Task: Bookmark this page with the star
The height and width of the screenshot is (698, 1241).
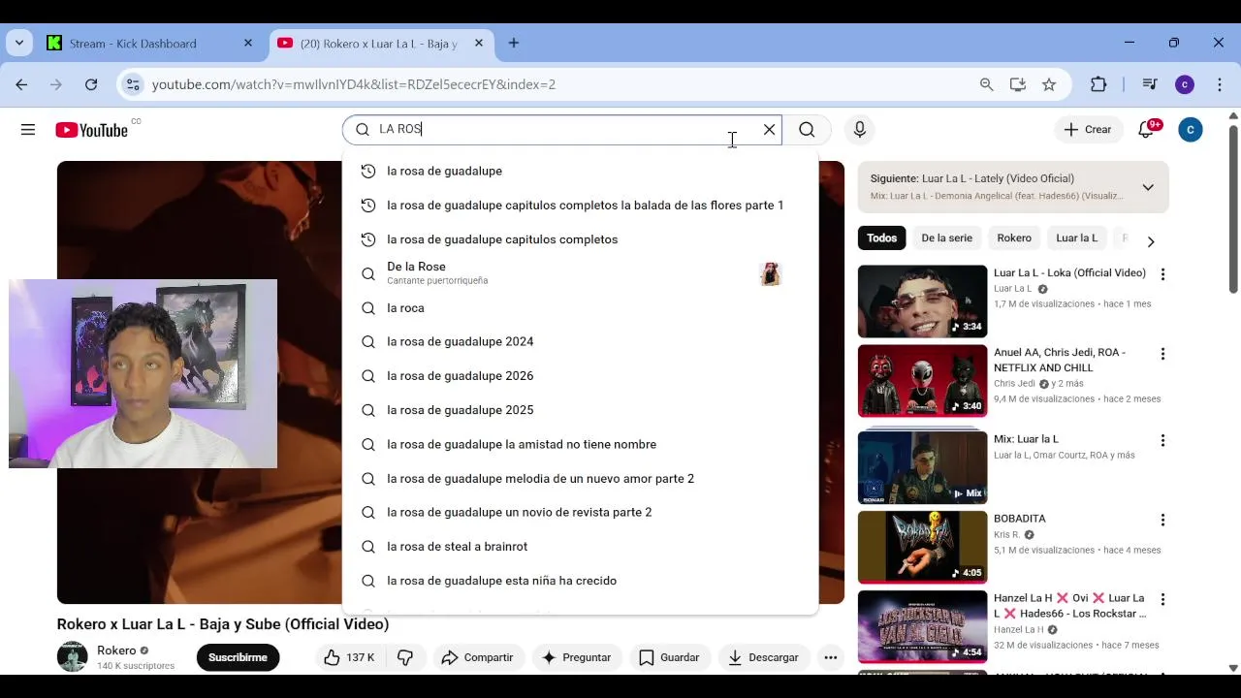Action: [1049, 84]
